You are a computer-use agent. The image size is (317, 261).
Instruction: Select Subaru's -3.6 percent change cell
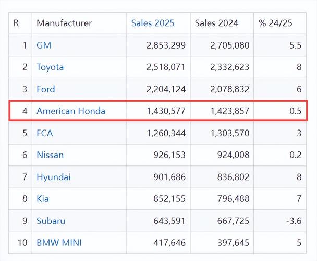293,221
